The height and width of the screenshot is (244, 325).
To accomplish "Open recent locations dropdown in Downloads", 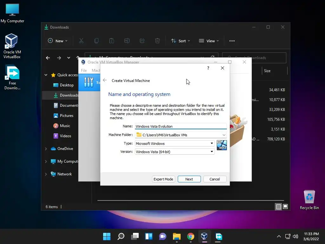I will pyautogui.click(x=69, y=58).
